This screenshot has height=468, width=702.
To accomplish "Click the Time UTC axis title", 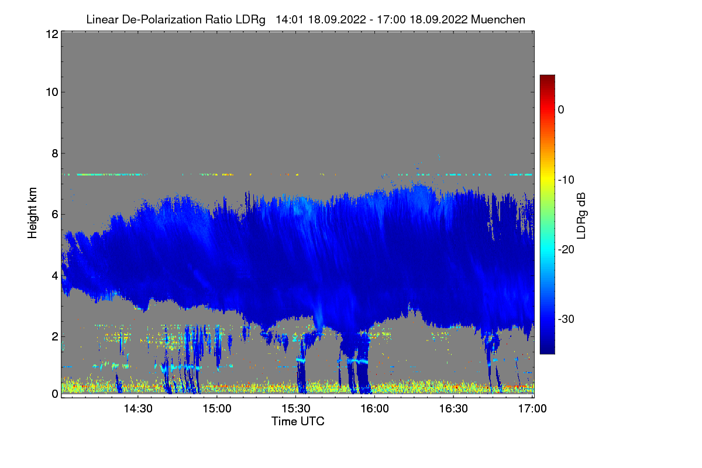I will [x=298, y=421].
